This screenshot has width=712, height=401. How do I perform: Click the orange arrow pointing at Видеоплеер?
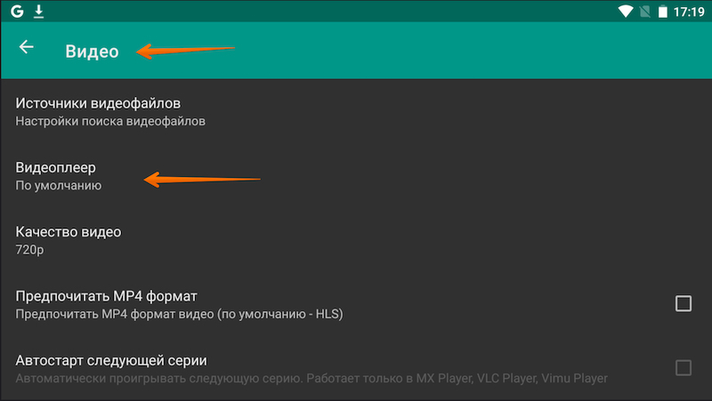click(203, 180)
